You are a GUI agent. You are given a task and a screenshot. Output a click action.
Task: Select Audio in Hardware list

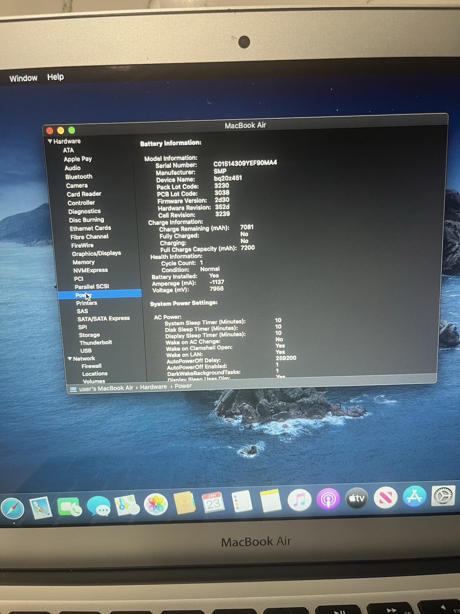tap(72, 168)
